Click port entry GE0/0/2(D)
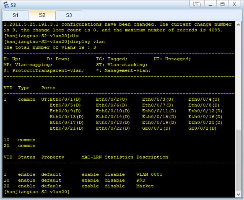The image size is (244, 200). (x=202, y=128)
